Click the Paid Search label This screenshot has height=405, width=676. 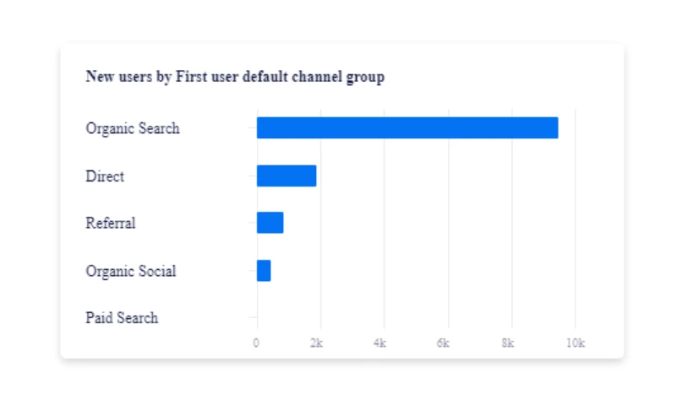[122, 318]
